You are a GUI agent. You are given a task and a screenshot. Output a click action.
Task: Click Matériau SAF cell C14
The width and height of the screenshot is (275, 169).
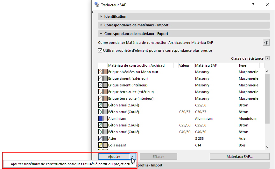point(198,145)
